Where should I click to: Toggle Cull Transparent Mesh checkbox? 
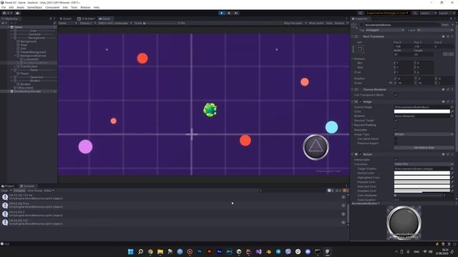pyautogui.click(x=396, y=95)
